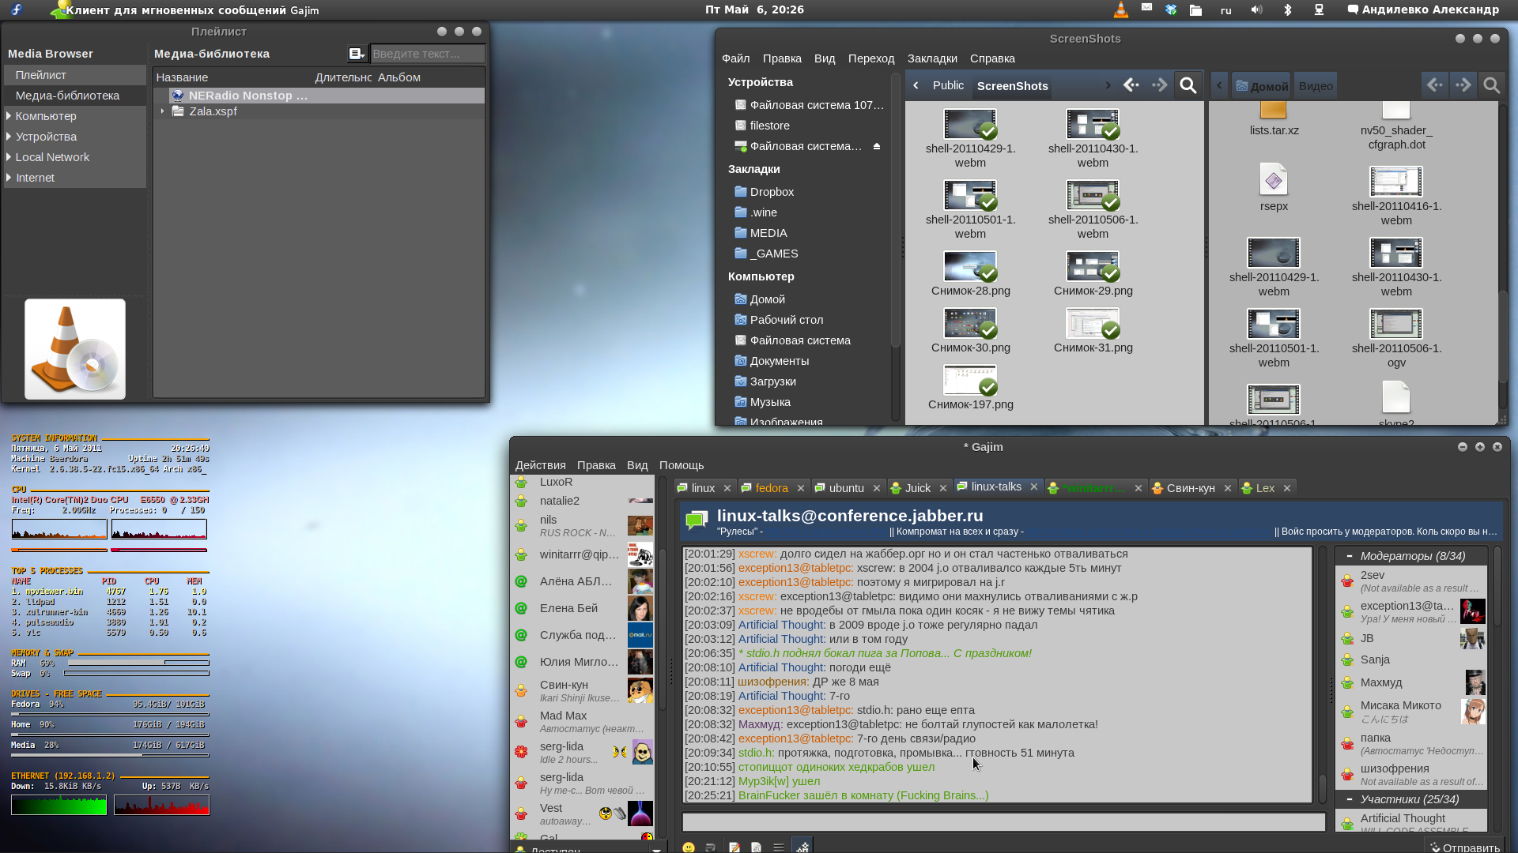Click the VLC tray icon in top panel
Image resolution: width=1518 pixels, height=853 pixels.
pos(1121,9)
